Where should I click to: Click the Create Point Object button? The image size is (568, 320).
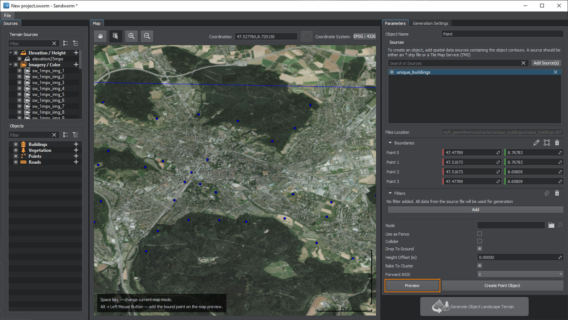point(502,286)
